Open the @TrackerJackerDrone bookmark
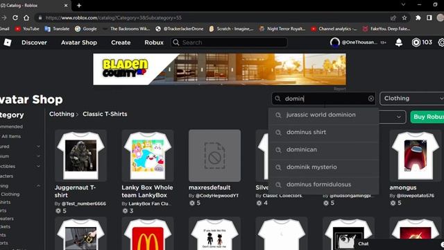444x250 pixels. 180,28
